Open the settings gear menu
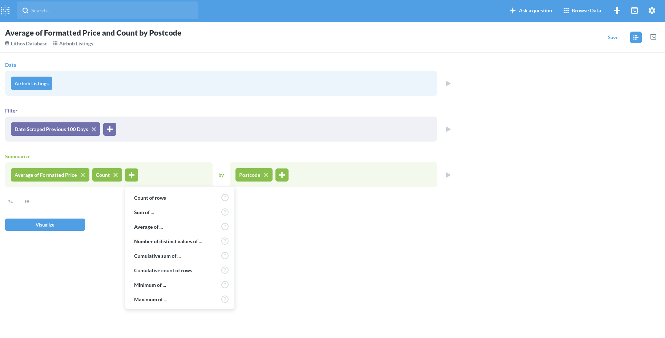Screen dimensions: 665x338 click(x=652, y=11)
